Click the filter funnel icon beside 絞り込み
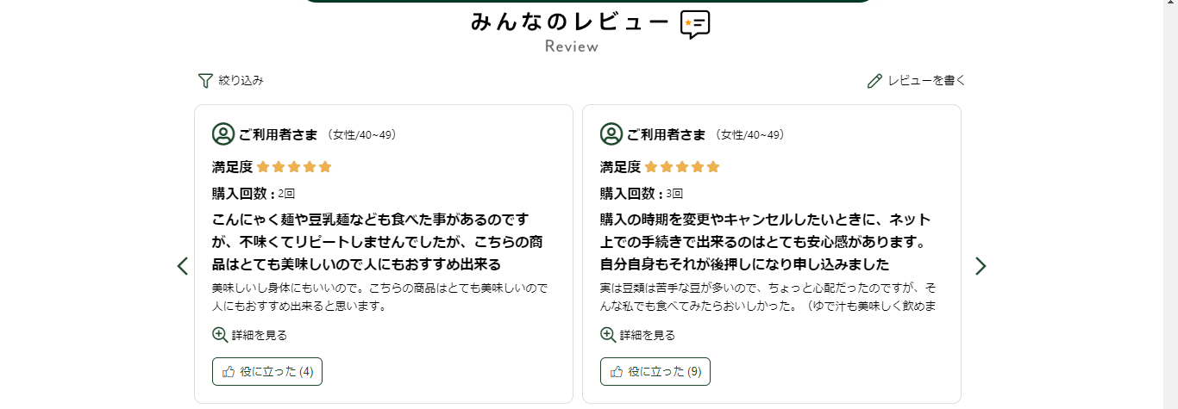This screenshot has width=1178, height=409. click(205, 81)
